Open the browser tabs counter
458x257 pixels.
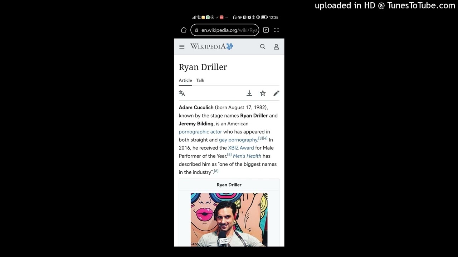point(266,30)
